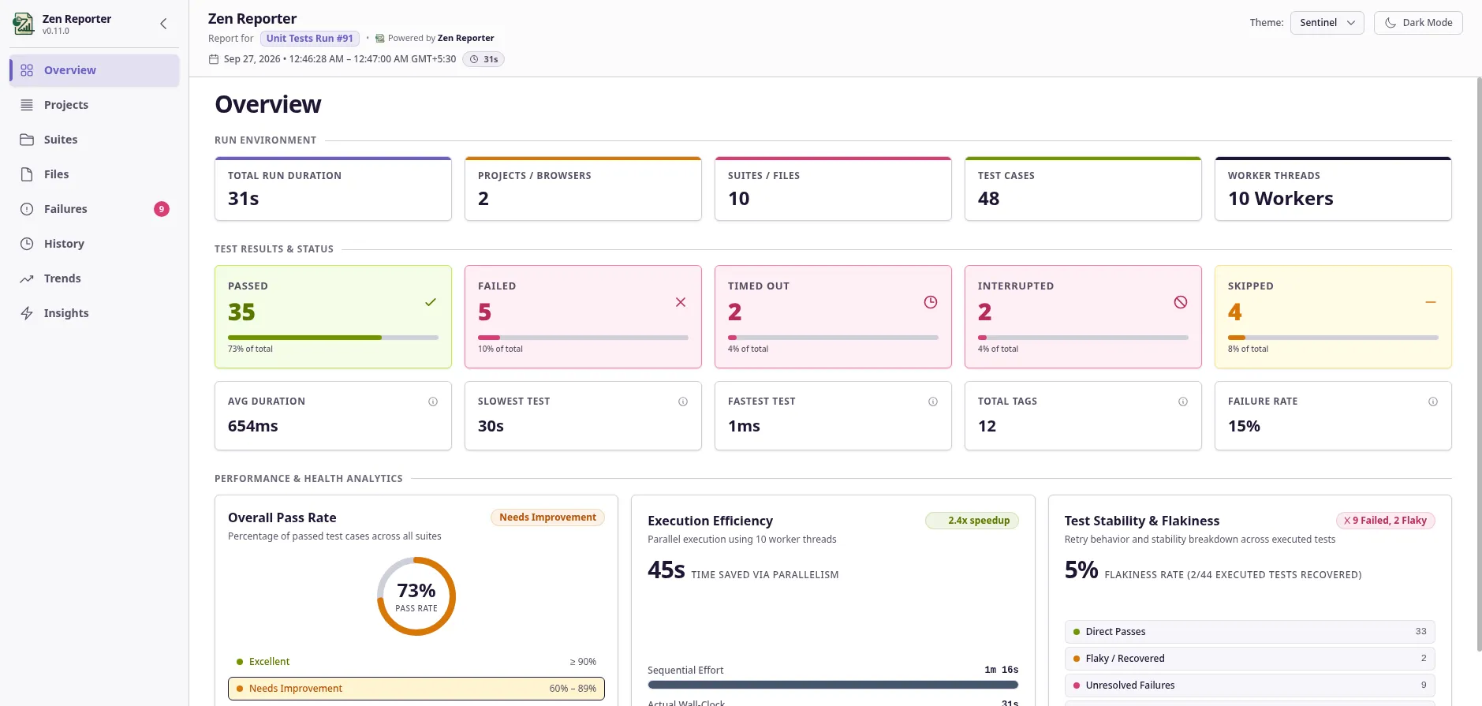
Task: Go to the Insights page
Action: pos(95,313)
